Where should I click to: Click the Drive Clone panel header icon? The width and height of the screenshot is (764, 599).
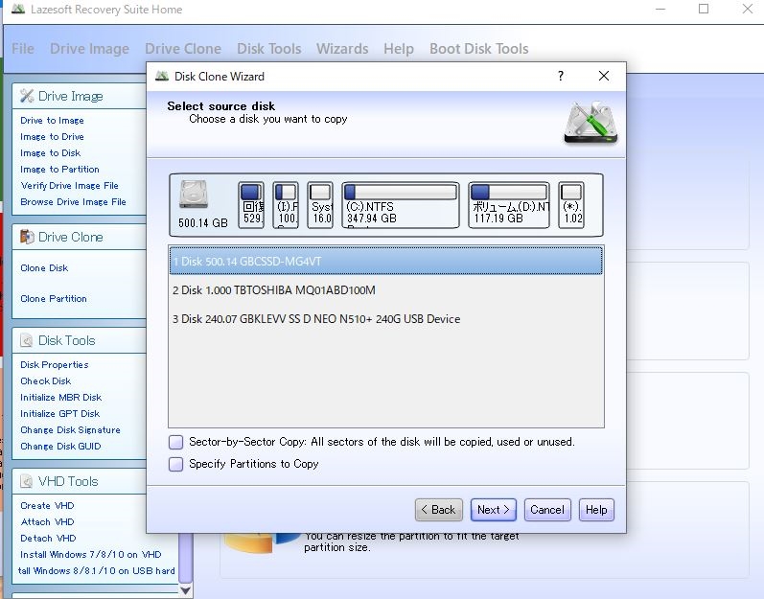[27, 237]
